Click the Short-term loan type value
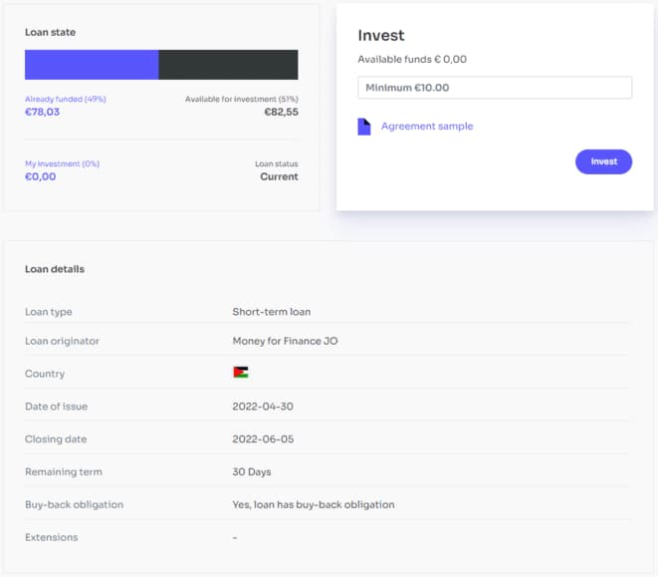 272,312
